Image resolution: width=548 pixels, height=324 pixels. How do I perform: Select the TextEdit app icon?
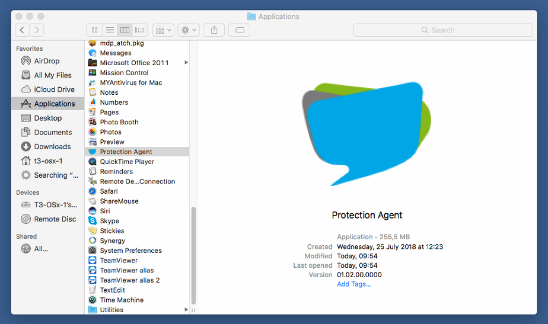[x=93, y=290]
